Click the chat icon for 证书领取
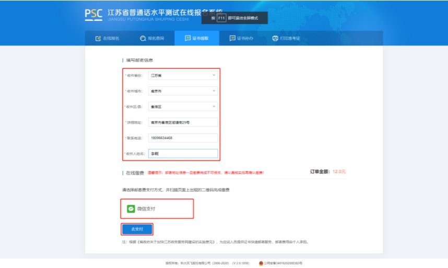 tap(188, 38)
